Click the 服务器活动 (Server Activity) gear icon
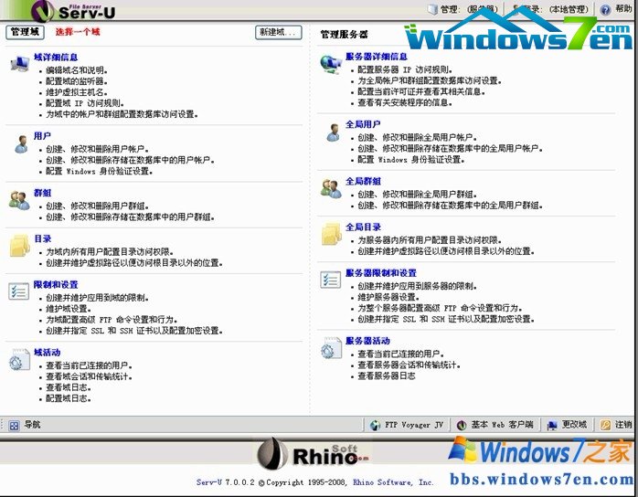Image resolution: width=638 pixels, height=497 pixels. 330,348
